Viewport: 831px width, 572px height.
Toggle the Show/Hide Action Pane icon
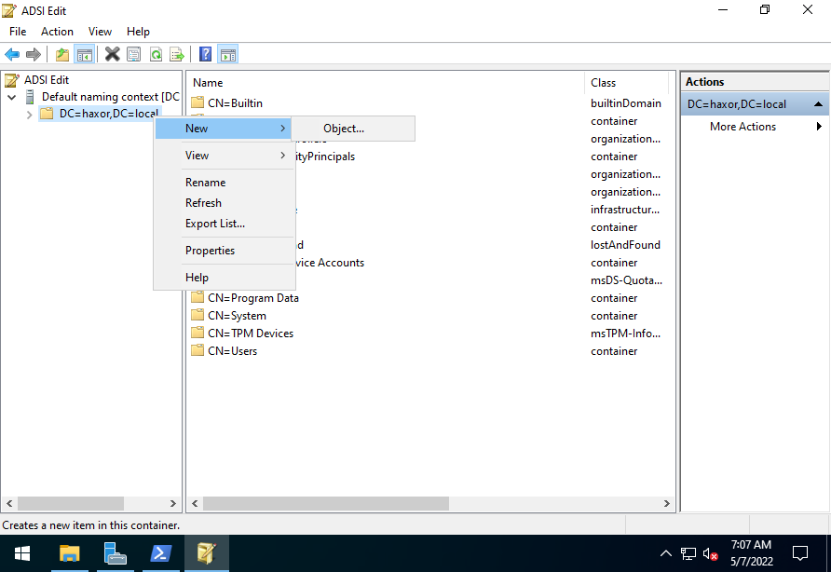point(228,54)
